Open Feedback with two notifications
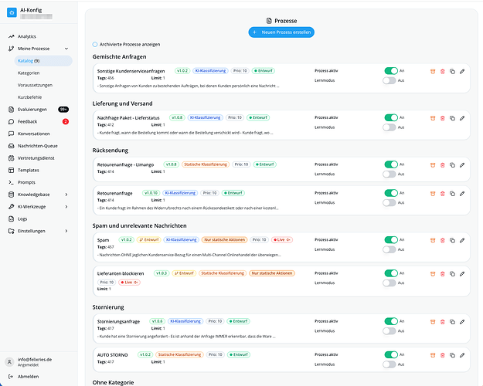The width and height of the screenshot is (483, 386). click(39, 121)
